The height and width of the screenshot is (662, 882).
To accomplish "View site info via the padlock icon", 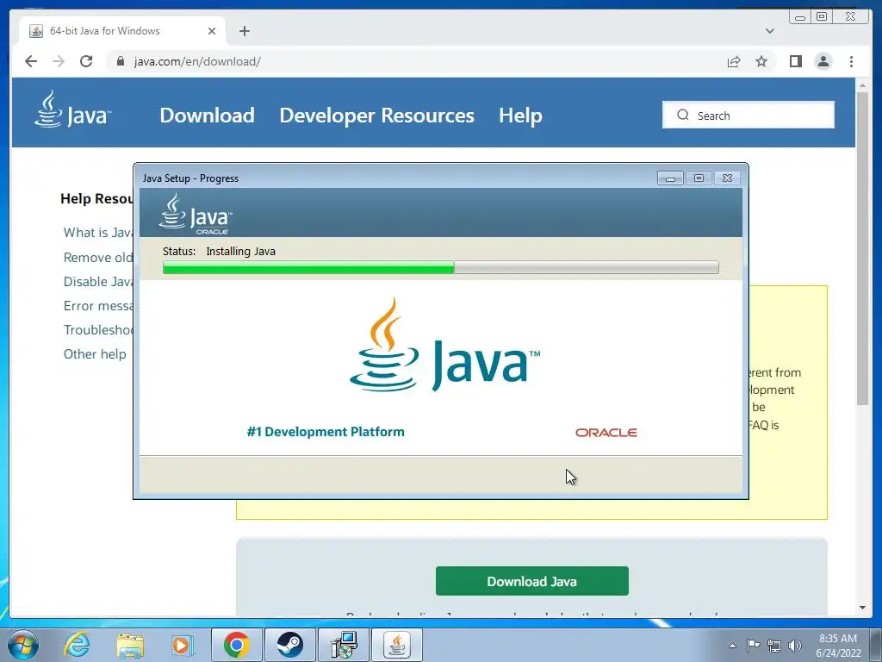I will 120,61.
